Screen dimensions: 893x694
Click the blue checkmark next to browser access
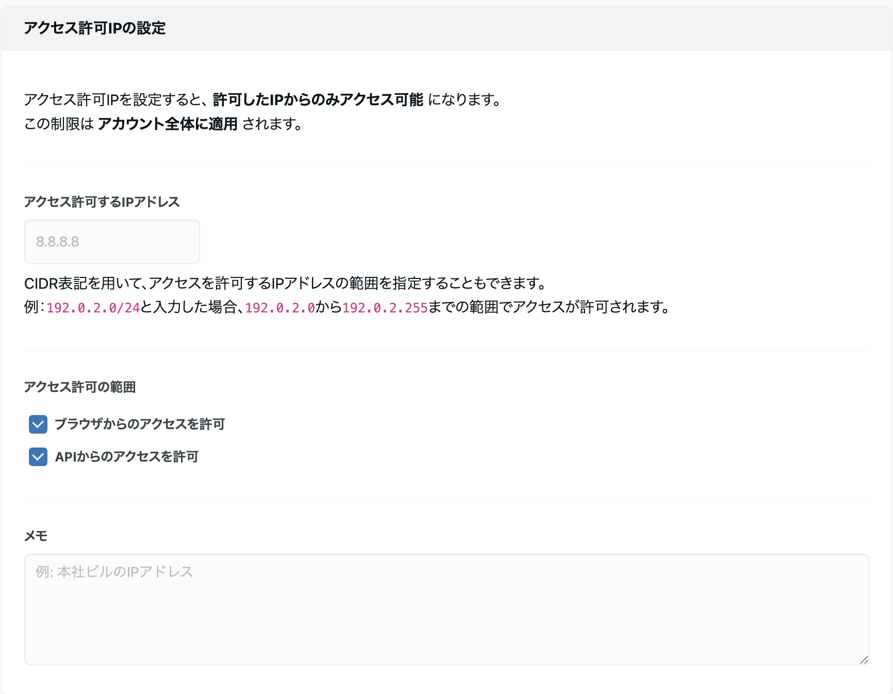click(x=38, y=424)
